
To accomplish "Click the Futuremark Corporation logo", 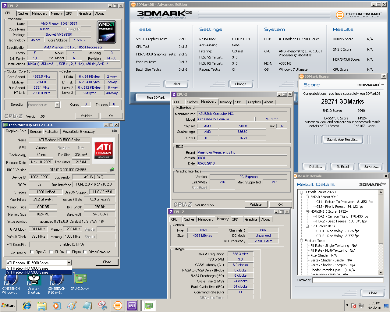I will click(358, 15).
